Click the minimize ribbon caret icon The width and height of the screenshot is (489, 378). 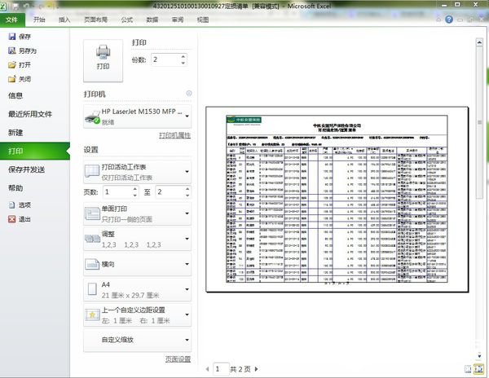point(438,20)
